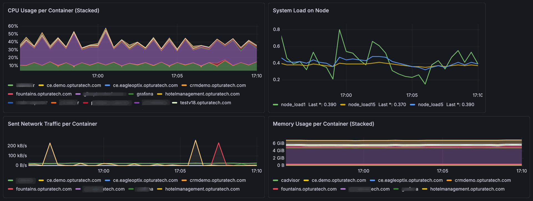The height and width of the screenshot is (201, 533).
Task: Click yellow color marker beside node_load15
Action: click(343, 105)
